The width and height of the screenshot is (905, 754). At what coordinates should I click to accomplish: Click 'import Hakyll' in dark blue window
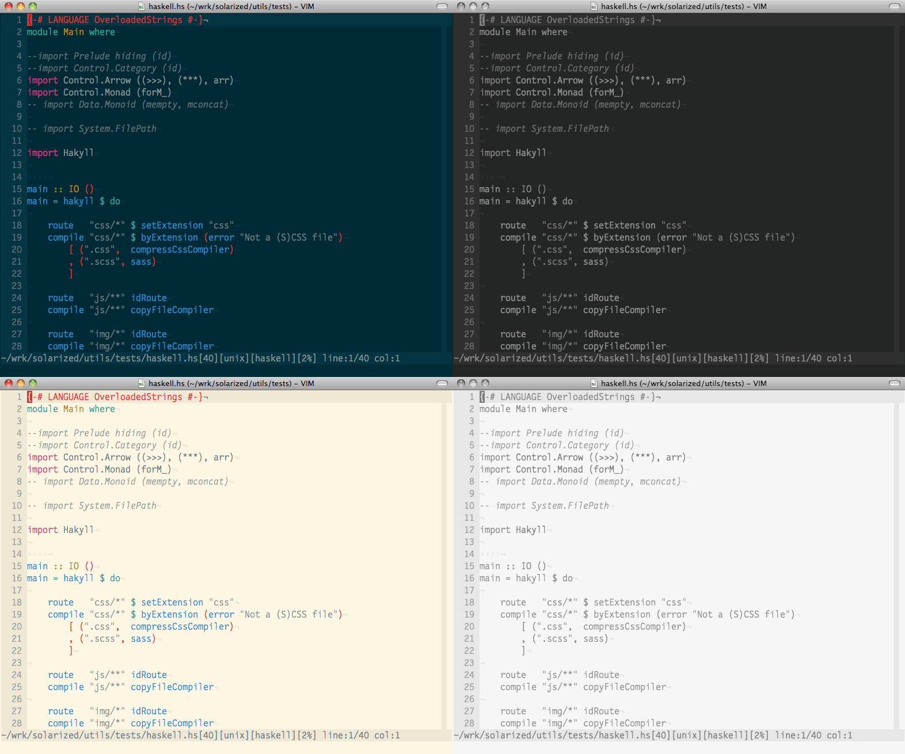coord(60,153)
